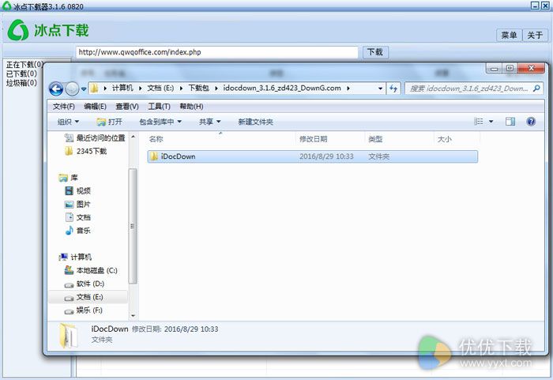Click the 打开 toolbar button
Viewport: 553px width, 380px height.
[x=109, y=122]
